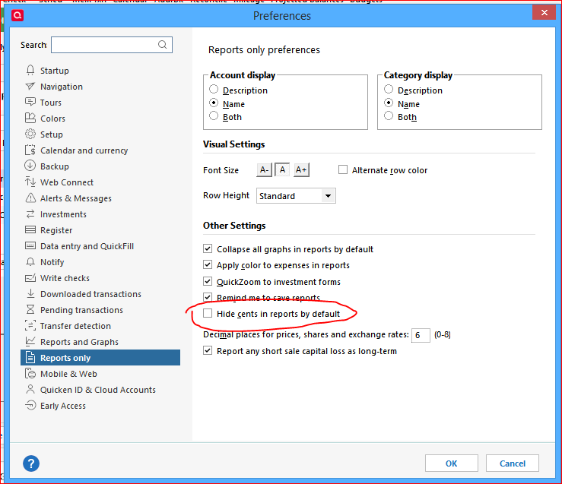The image size is (562, 484).
Task: Click the Backup download-circle icon
Action: (30, 166)
